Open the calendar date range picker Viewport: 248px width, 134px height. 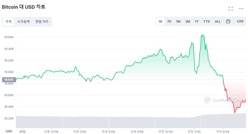(228, 21)
